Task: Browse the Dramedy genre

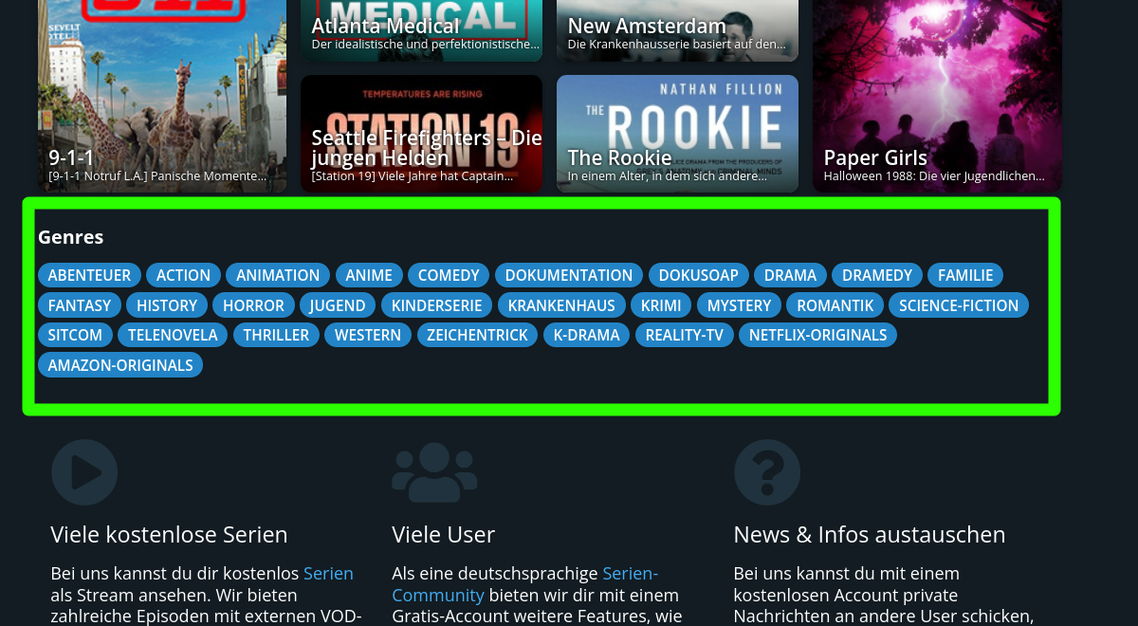Action: click(x=877, y=275)
